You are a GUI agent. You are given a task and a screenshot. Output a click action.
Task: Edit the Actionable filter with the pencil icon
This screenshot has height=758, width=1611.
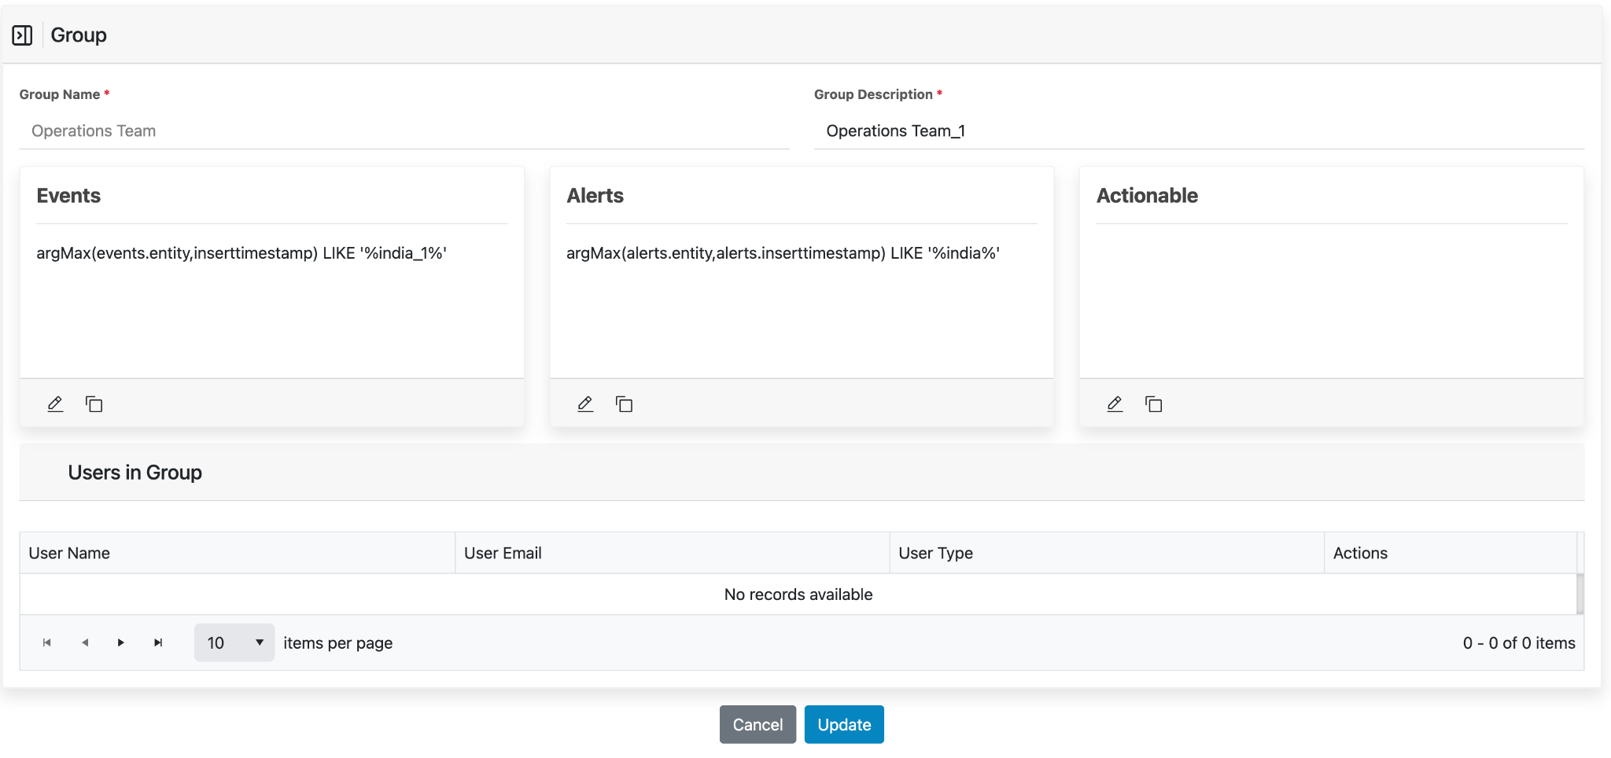pos(1115,404)
